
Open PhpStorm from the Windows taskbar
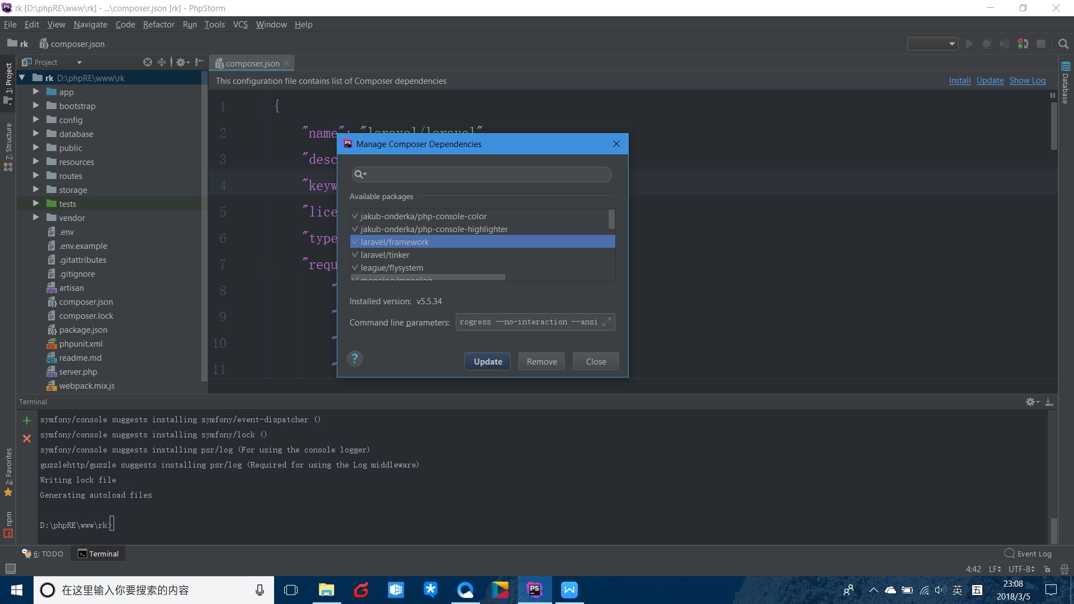(535, 590)
